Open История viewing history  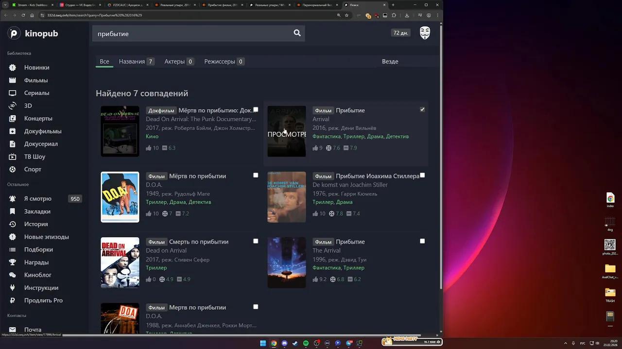tap(36, 224)
